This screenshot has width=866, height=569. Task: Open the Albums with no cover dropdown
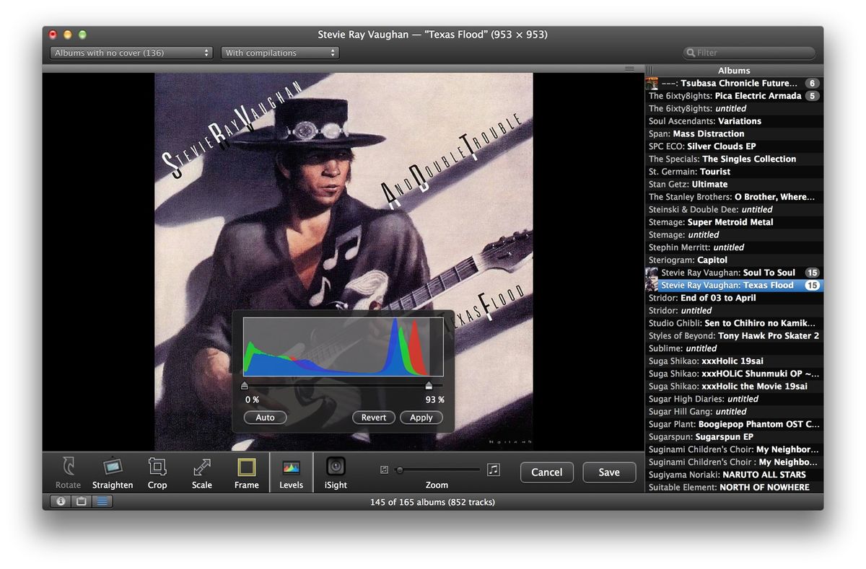pos(131,52)
